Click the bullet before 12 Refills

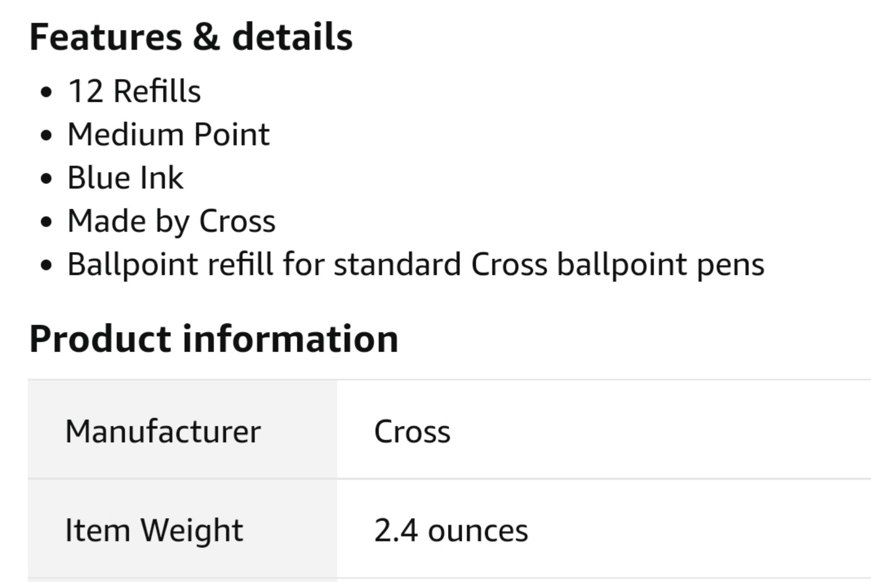click(x=47, y=92)
